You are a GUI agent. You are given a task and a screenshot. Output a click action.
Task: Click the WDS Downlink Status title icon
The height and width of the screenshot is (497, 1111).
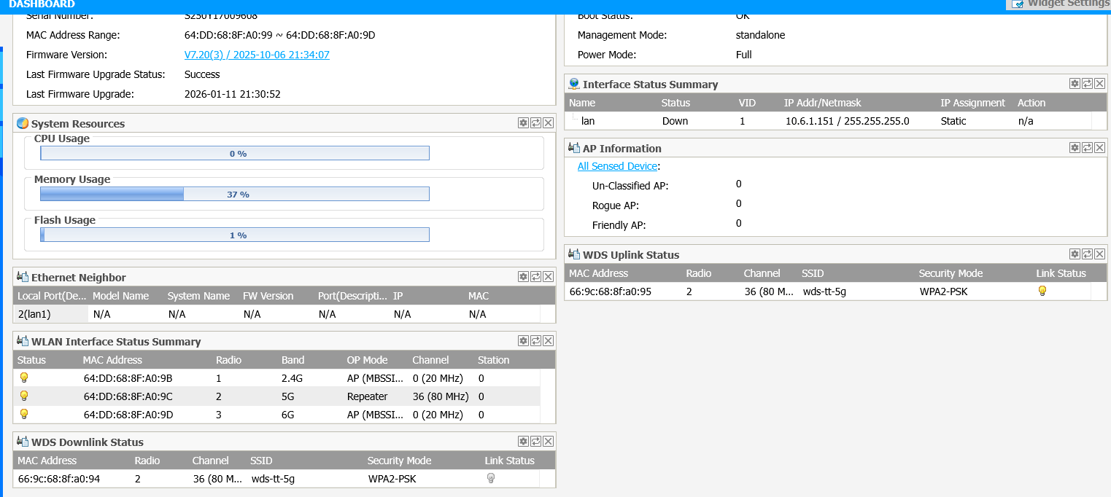(x=23, y=442)
